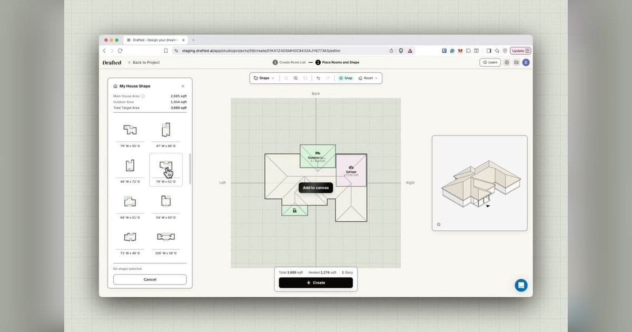Click the Create button

(x=316, y=283)
